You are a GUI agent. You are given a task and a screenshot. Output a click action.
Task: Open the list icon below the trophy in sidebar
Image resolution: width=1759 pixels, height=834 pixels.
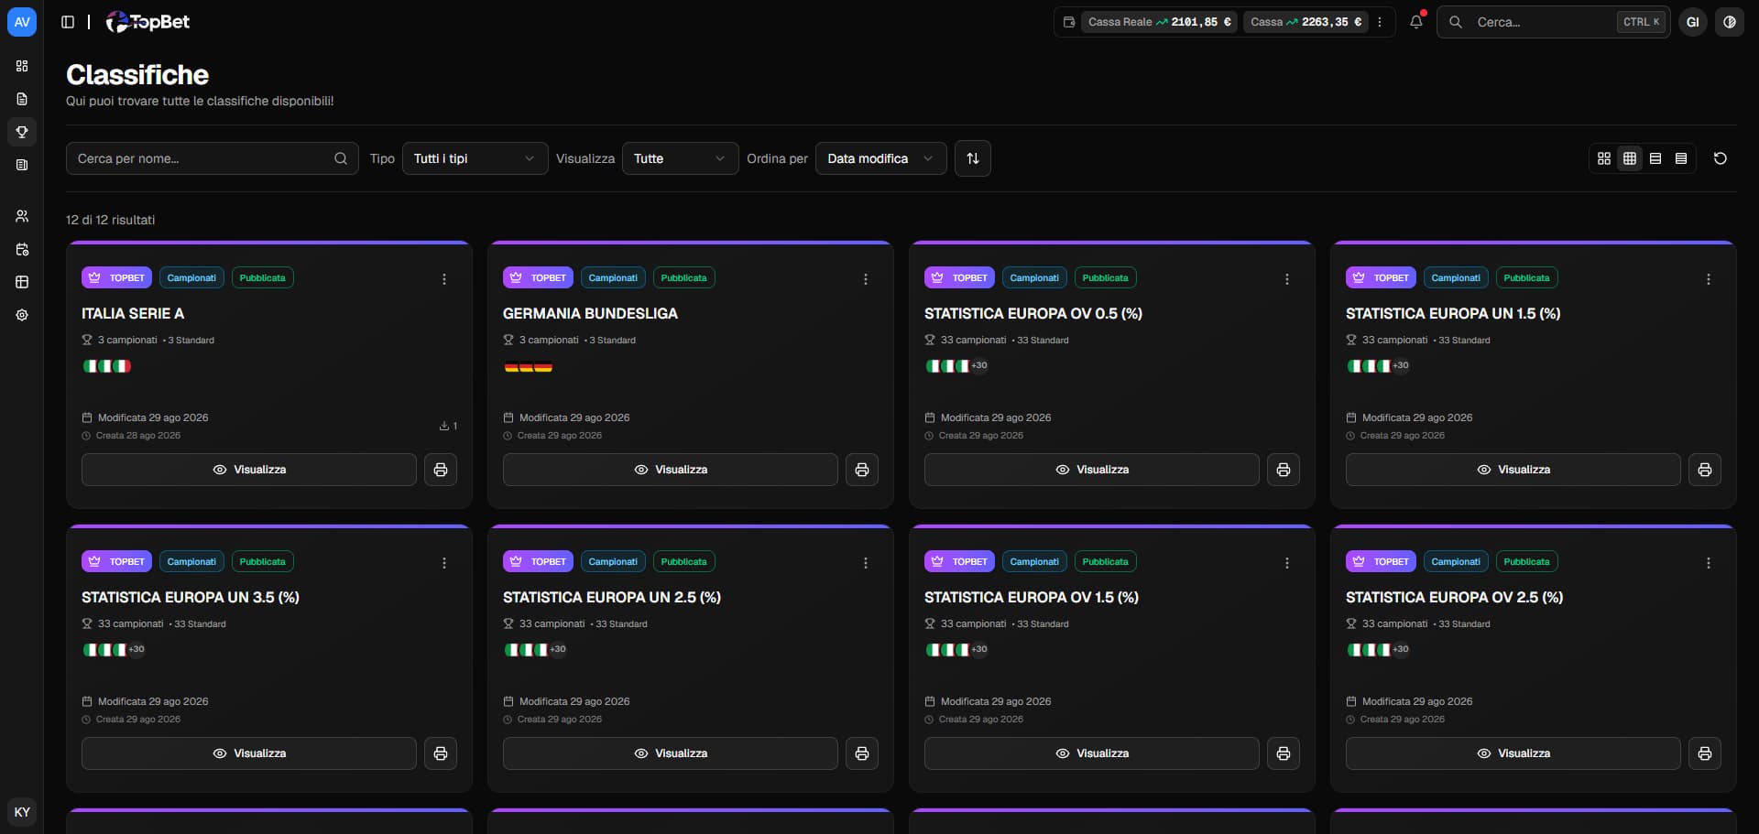click(x=22, y=165)
